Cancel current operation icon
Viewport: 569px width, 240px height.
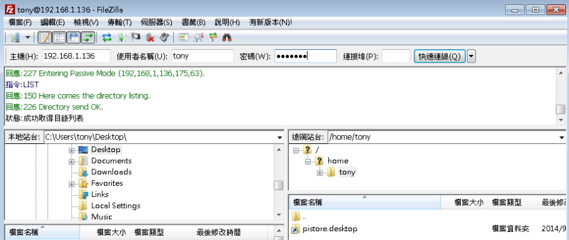(x=136, y=37)
